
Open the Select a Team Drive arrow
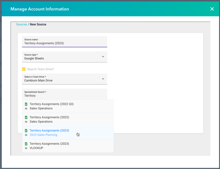(x=103, y=79)
